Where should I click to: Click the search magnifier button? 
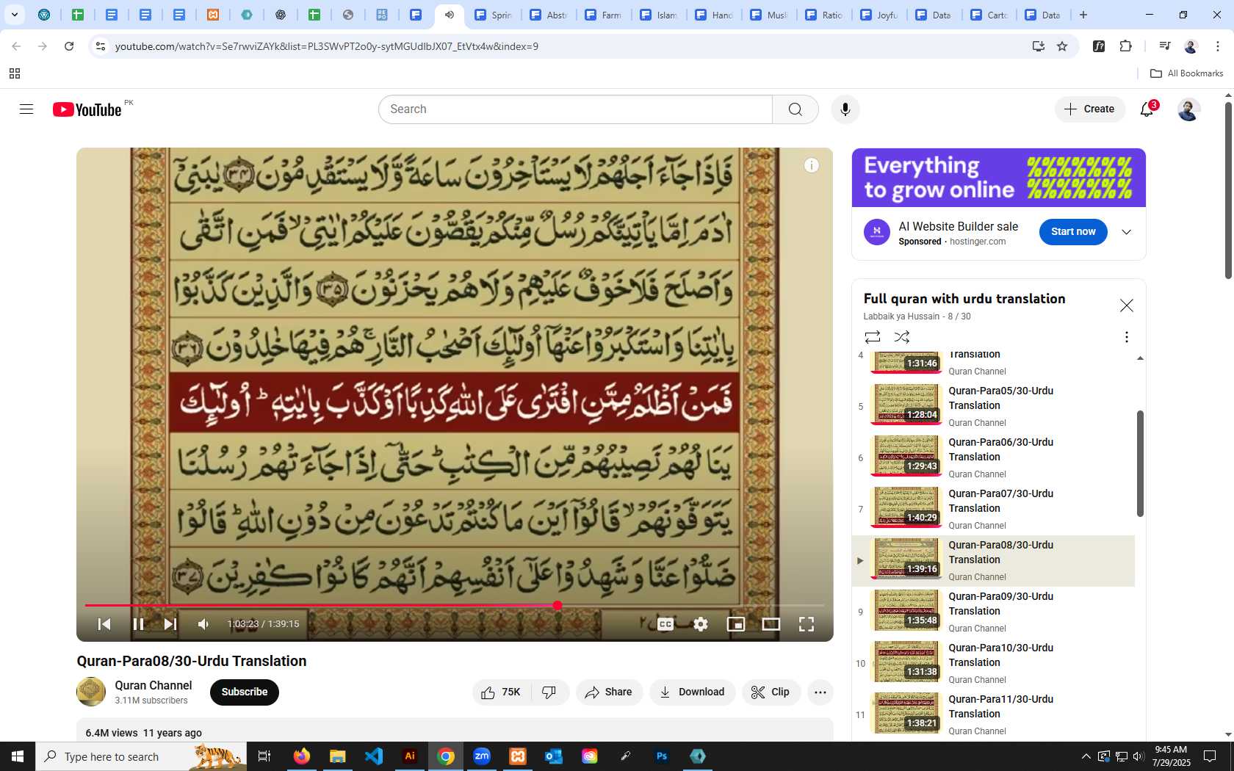795,109
